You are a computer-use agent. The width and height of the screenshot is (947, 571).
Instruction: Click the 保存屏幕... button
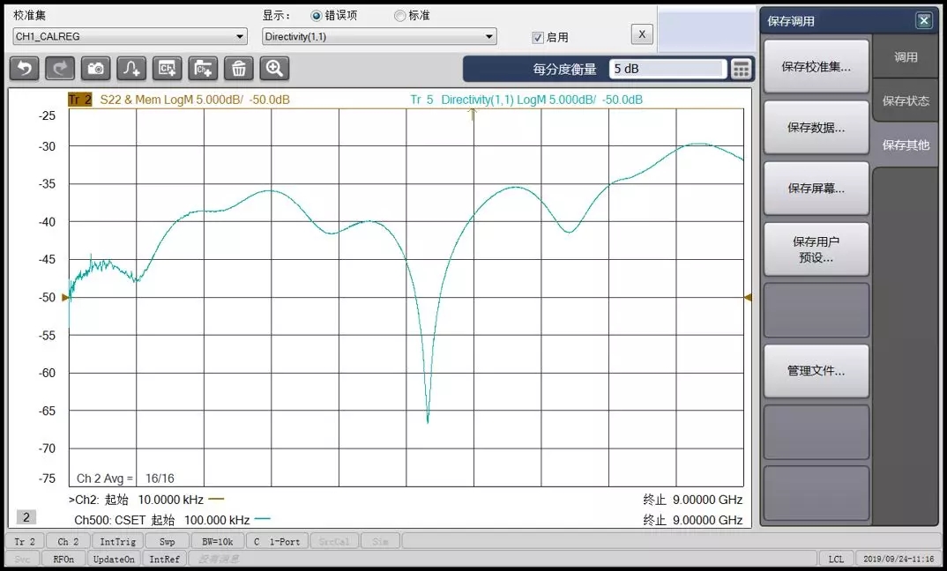point(816,189)
